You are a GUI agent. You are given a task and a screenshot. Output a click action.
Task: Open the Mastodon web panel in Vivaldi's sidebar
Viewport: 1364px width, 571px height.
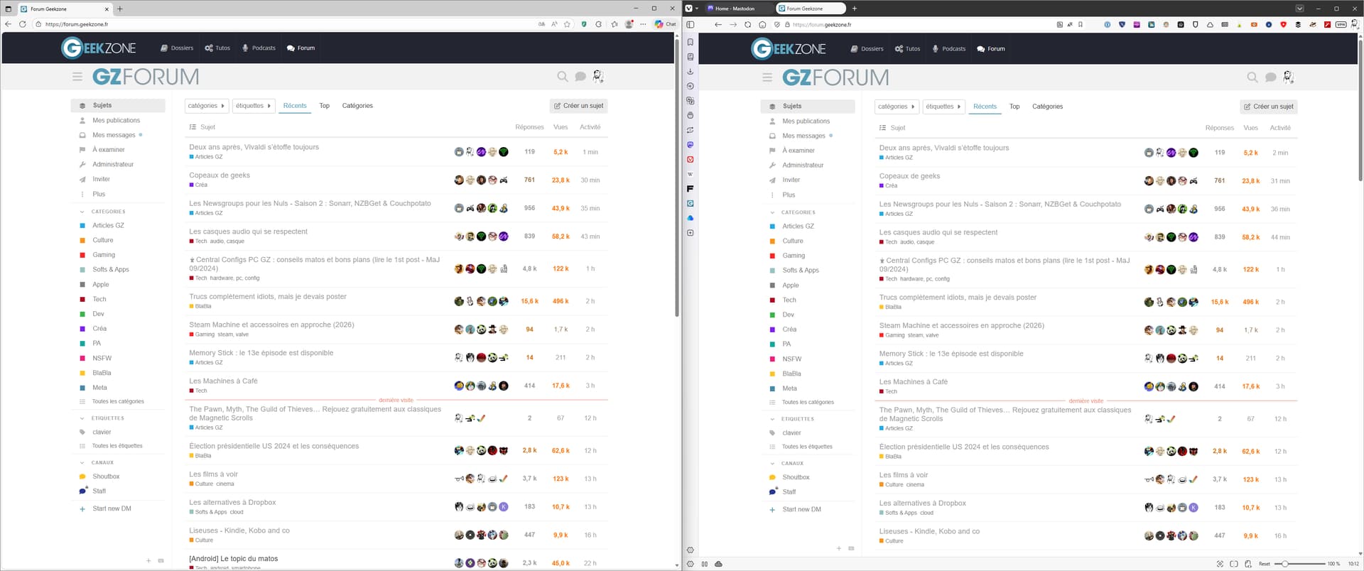click(x=690, y=145)
